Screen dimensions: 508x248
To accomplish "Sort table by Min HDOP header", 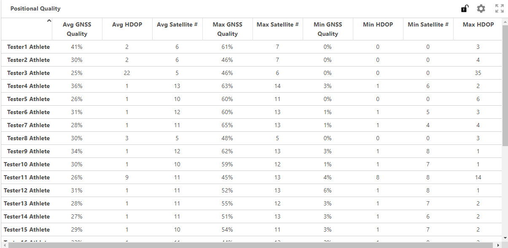I will coord(378,24).
